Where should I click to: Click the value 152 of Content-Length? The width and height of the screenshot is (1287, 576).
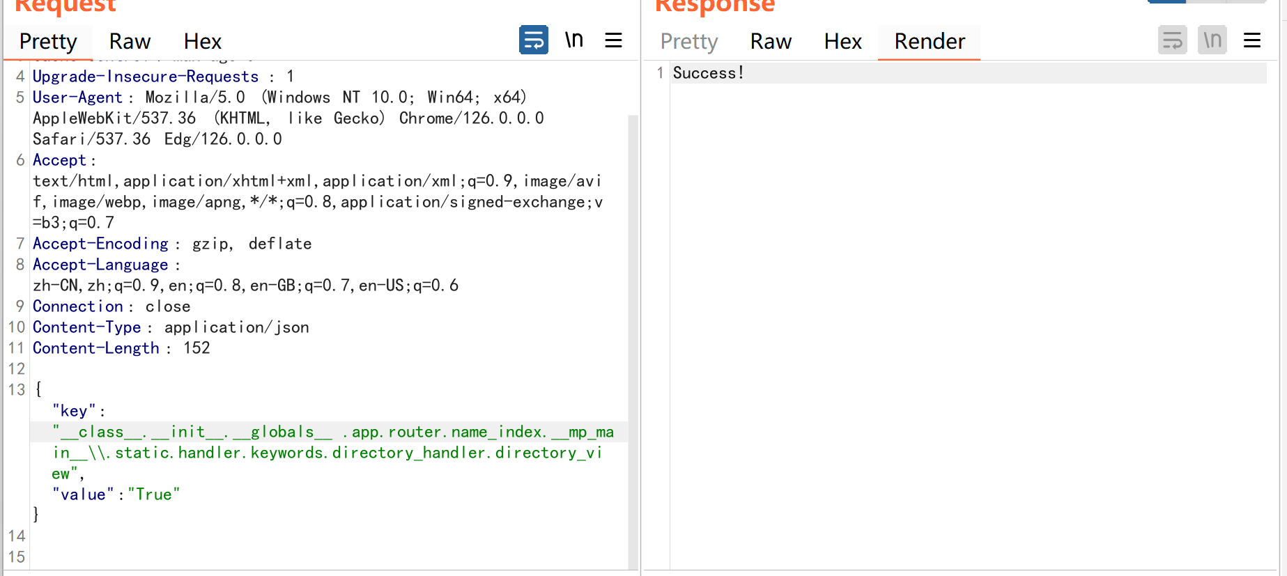[196, 348]
